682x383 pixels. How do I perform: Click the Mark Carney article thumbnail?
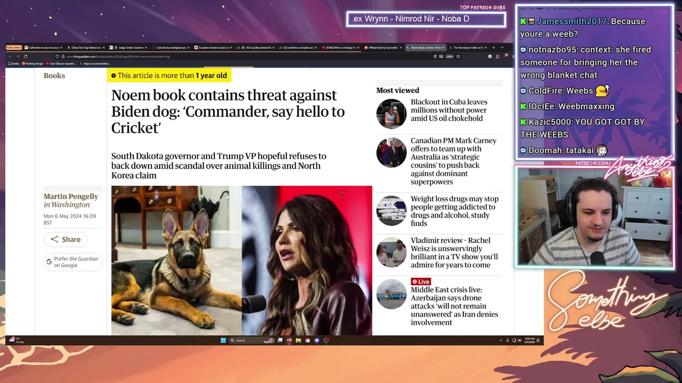[x=391, y=152]
